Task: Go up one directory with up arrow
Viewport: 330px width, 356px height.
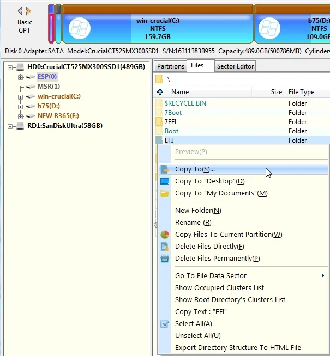Action: point(160,92)
